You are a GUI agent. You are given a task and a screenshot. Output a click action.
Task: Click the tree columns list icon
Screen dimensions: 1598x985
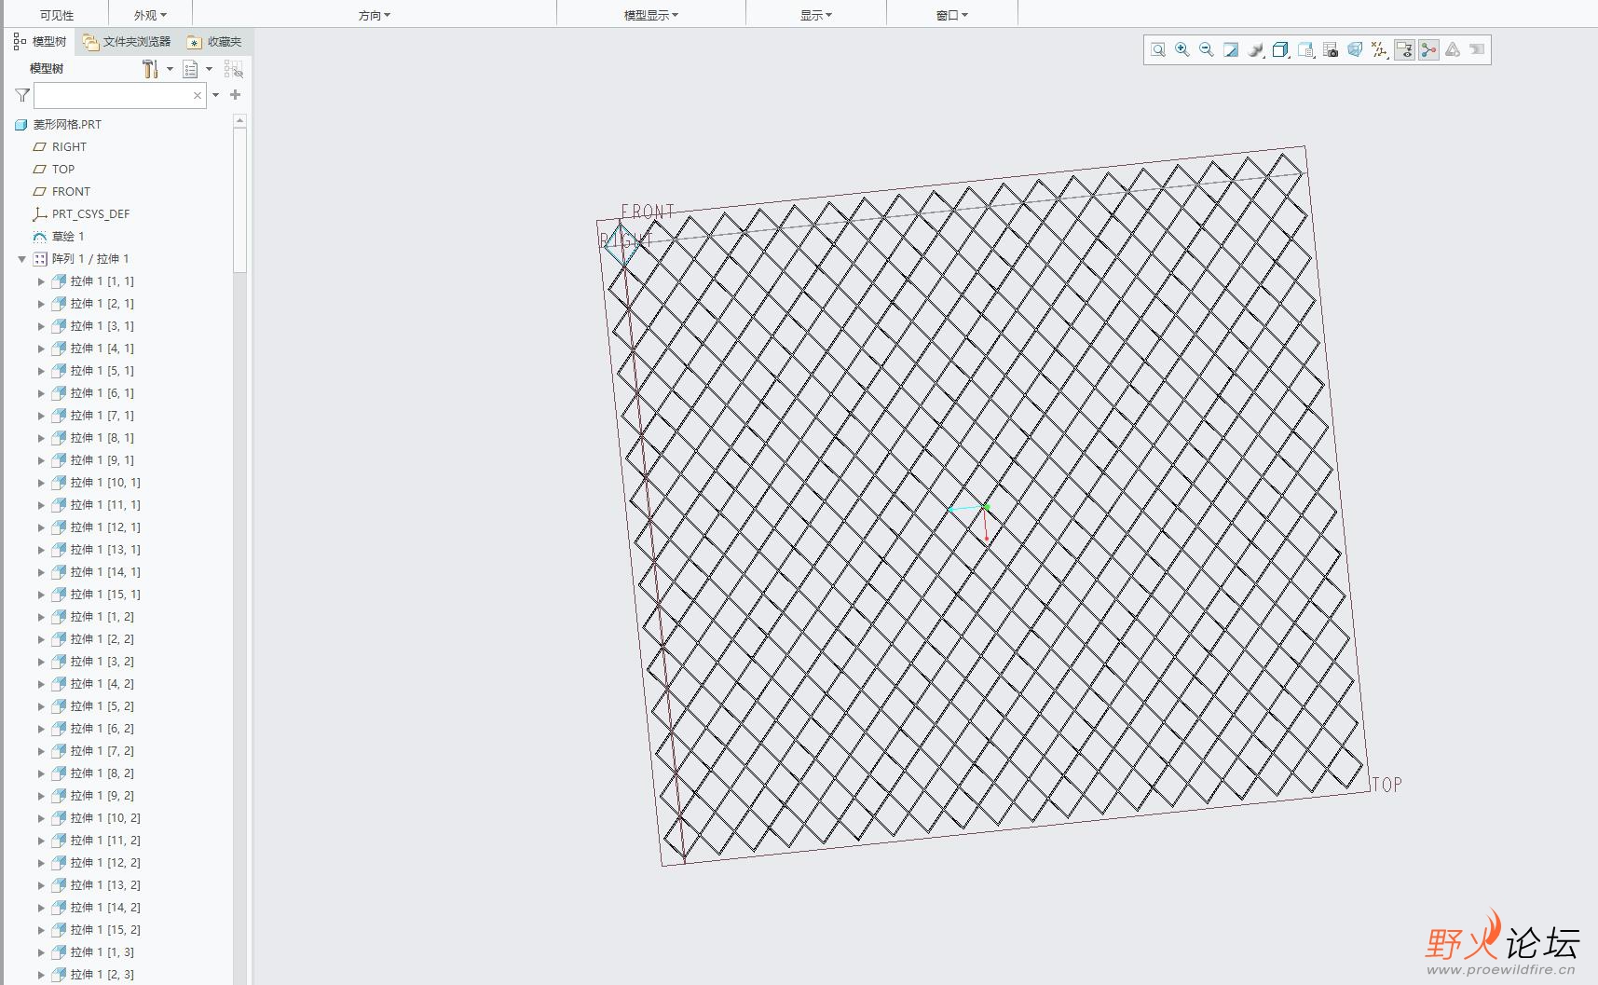[x=190, y=69]
